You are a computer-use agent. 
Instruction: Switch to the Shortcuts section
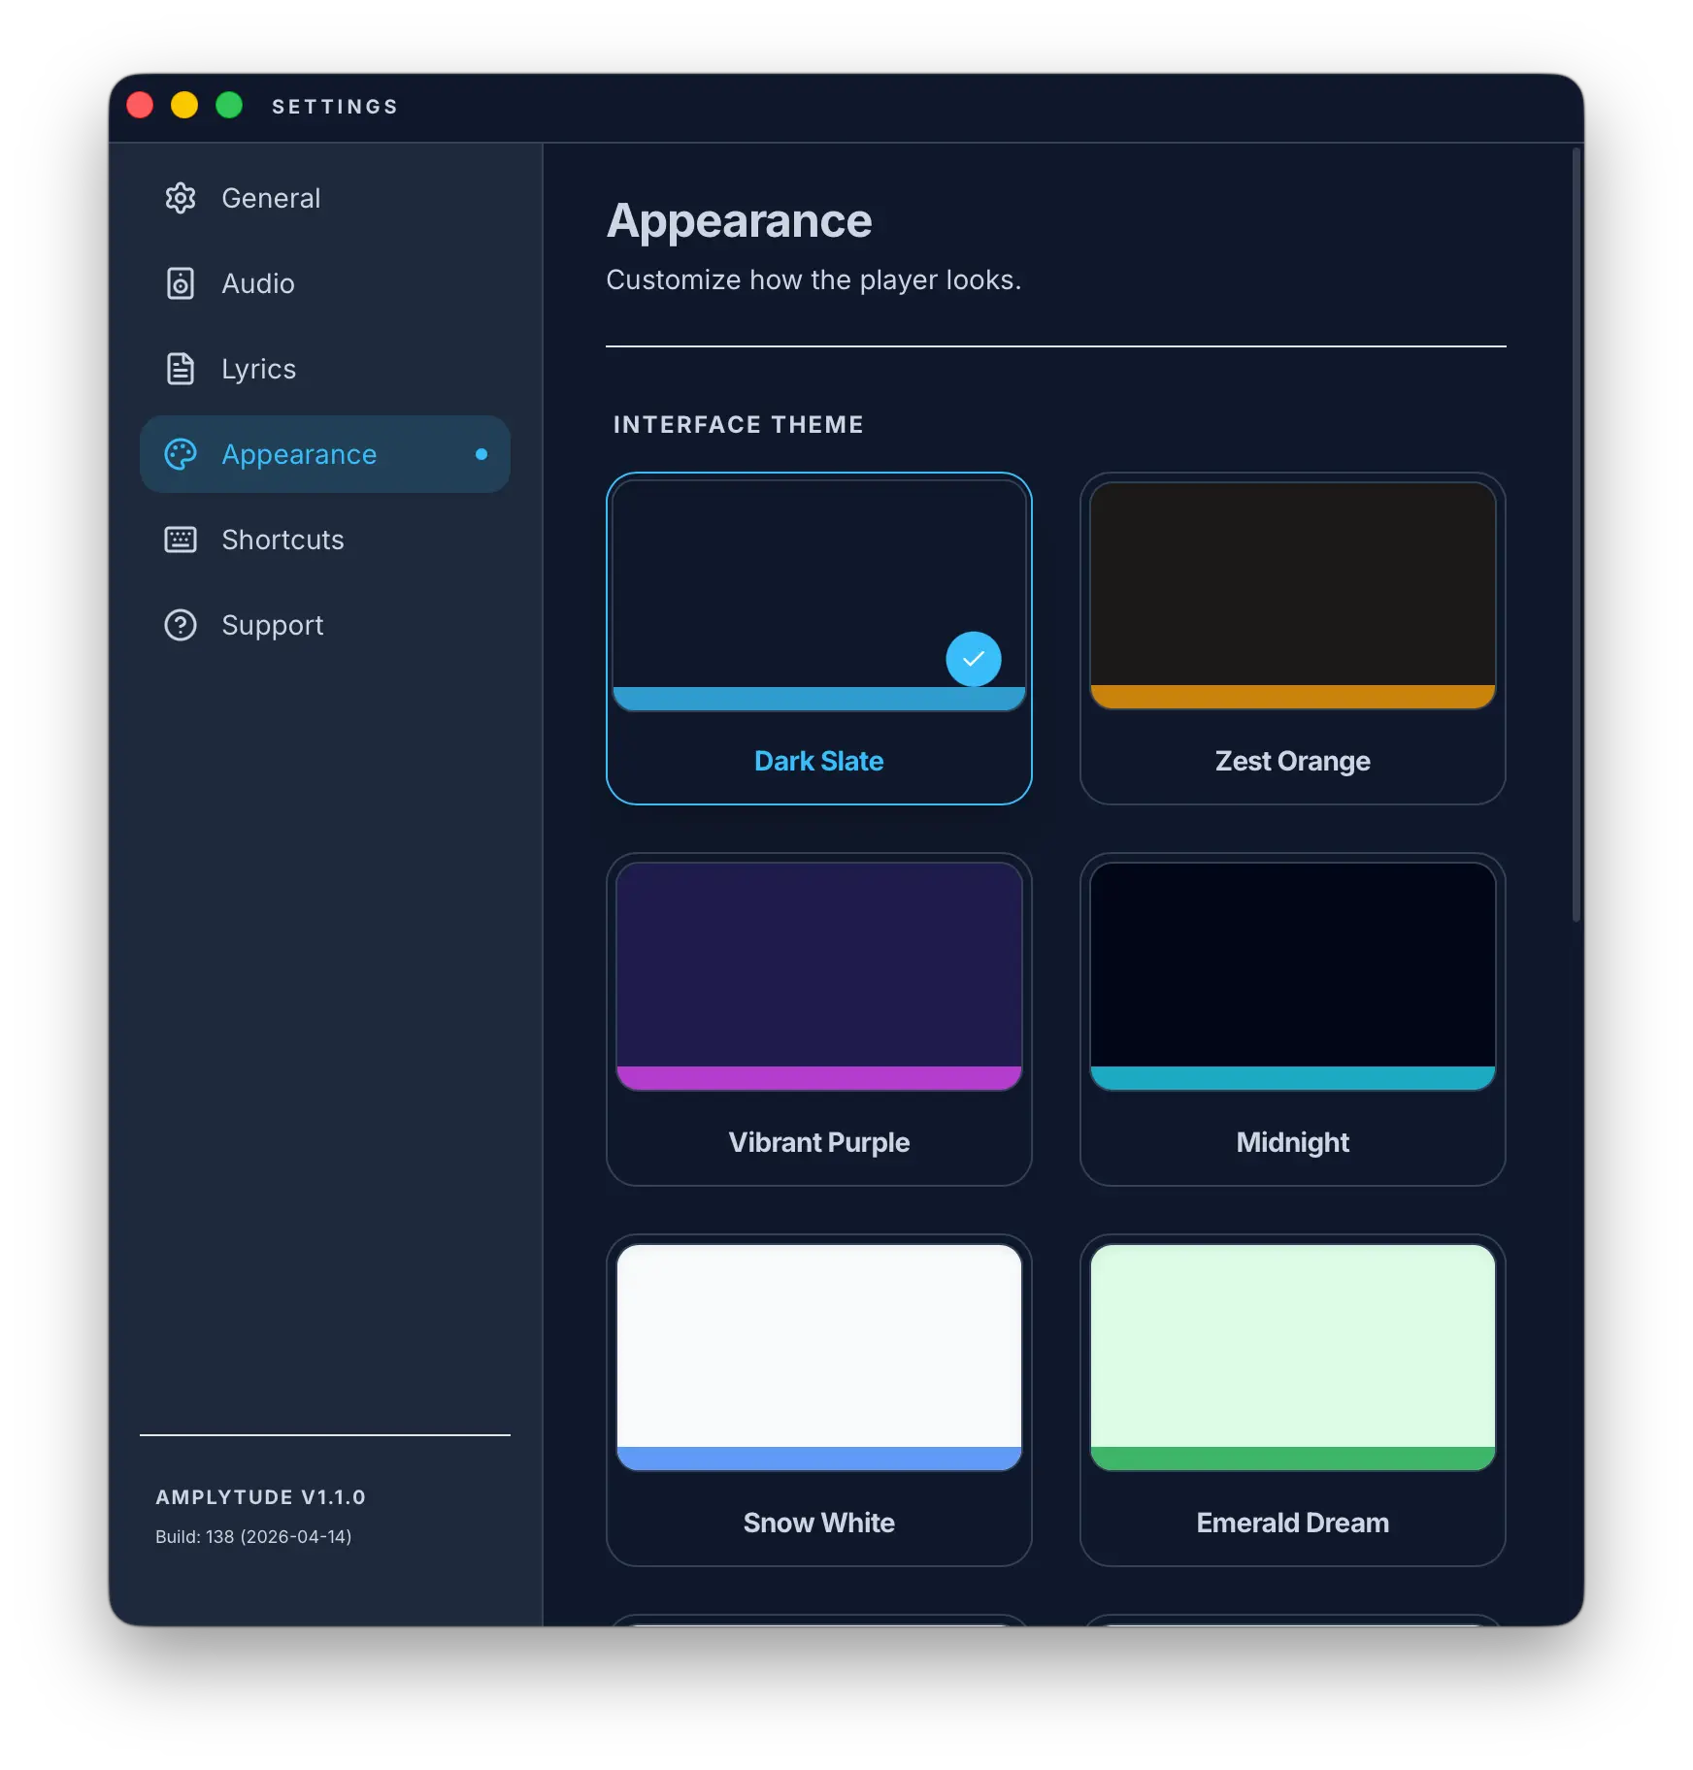(282, 540)
